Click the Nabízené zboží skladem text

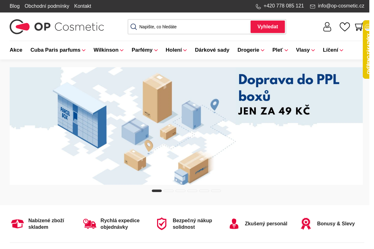coord(46,224)
